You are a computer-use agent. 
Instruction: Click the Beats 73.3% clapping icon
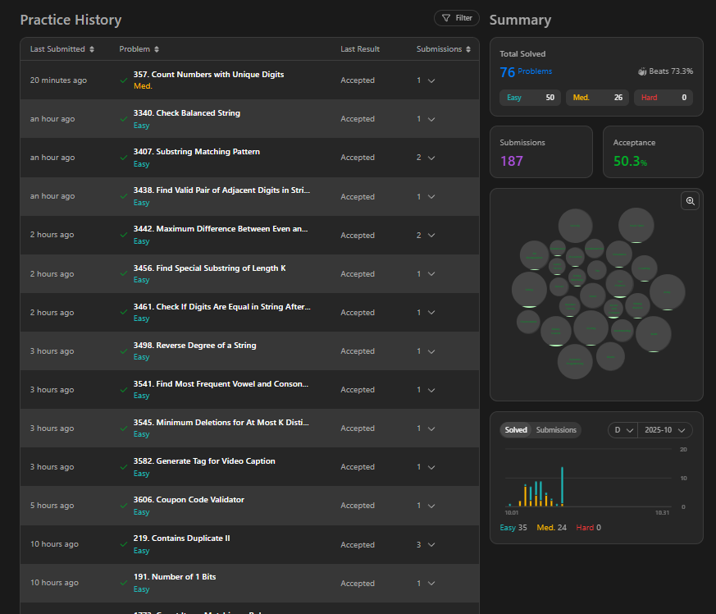point(642,71)
